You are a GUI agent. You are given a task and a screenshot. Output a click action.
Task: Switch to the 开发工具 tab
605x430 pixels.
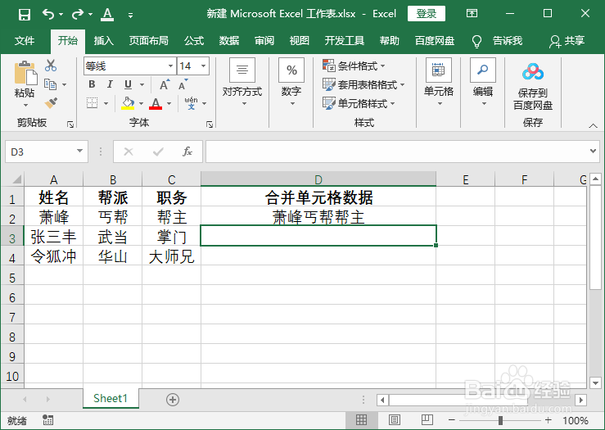(344, 40)
